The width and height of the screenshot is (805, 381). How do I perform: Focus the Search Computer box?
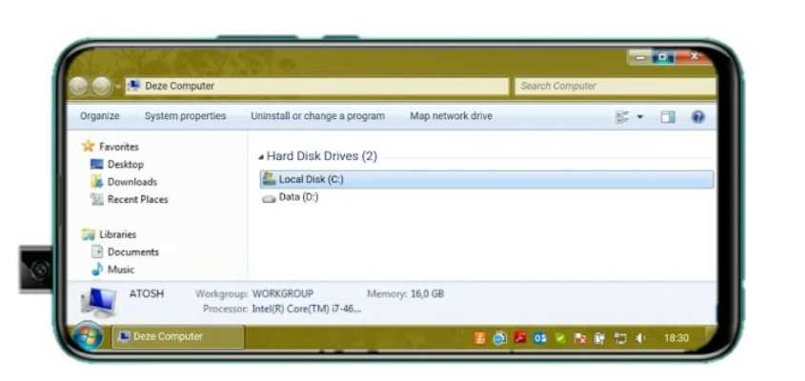614,87
